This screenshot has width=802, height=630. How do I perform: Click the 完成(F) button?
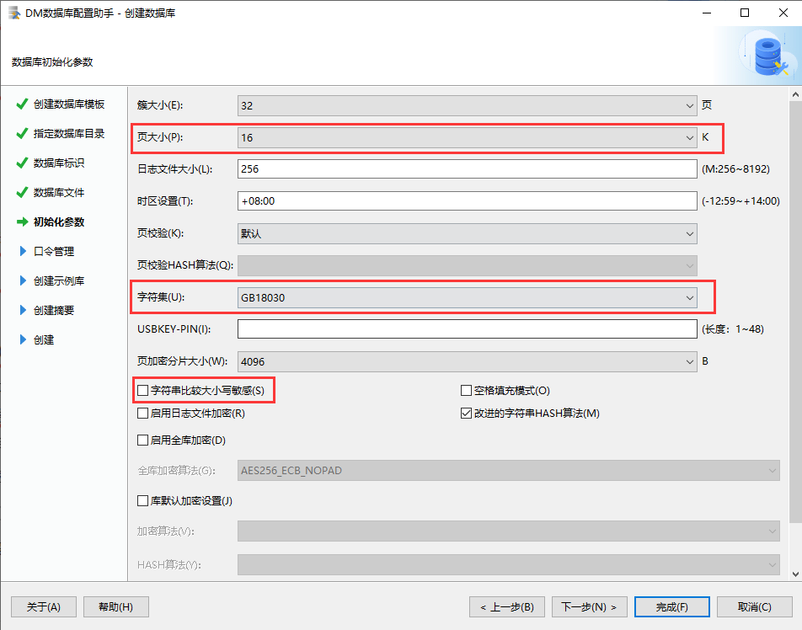[672, 607]
